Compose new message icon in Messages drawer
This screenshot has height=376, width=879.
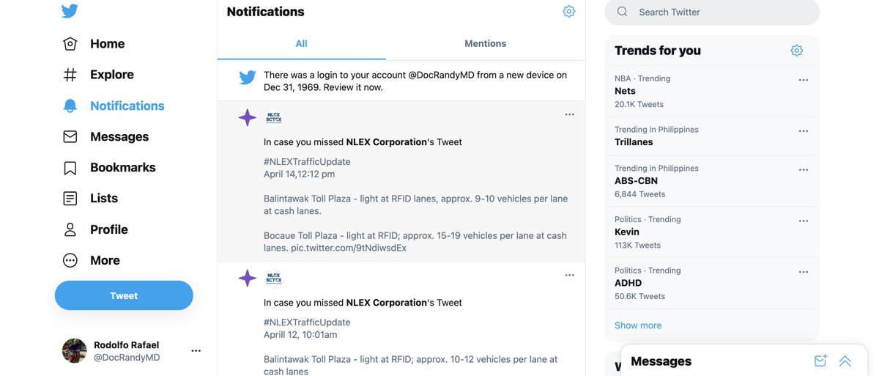point(820,361)
